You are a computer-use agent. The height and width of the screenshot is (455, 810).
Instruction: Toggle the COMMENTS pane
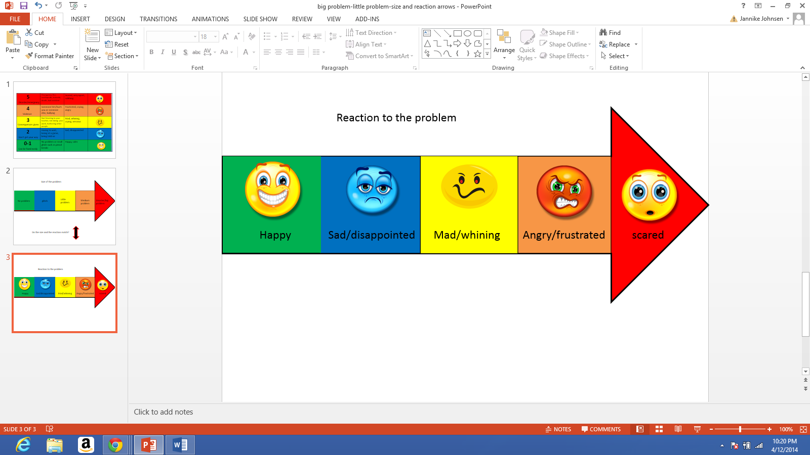601,429
